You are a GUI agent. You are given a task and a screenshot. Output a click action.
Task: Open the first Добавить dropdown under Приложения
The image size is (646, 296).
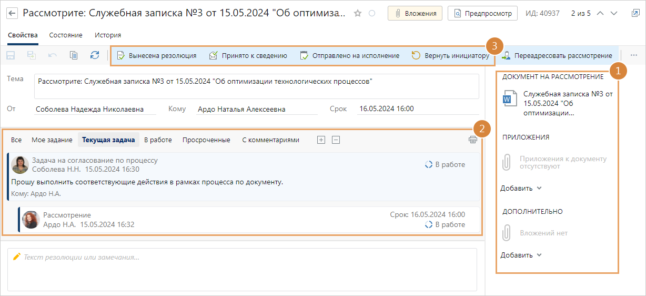point(521,188)
